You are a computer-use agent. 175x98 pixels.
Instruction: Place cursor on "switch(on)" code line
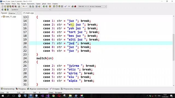point(45,58)
